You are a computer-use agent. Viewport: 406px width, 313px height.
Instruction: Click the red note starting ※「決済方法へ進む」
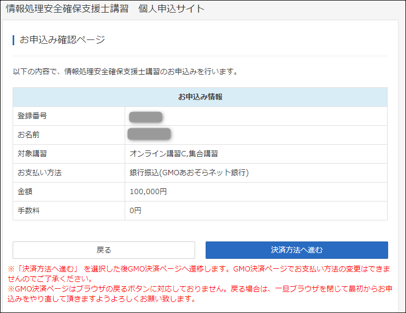pyautogui.click(x=199, y=274)
